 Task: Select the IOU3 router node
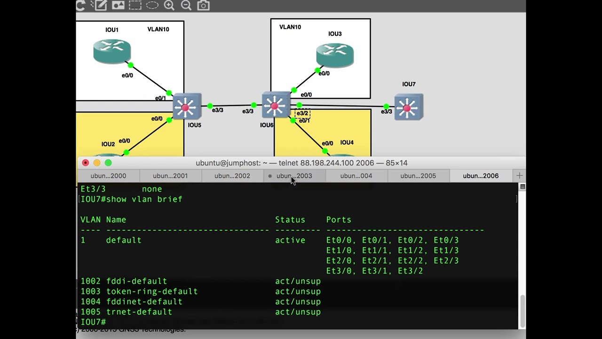tap(335, 56)
